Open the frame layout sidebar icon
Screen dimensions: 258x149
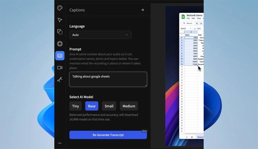pyautogui.click(x=60, y=44)
